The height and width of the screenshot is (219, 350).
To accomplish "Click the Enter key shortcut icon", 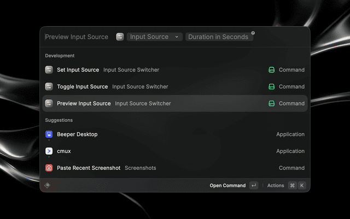I will coord(254,186).
